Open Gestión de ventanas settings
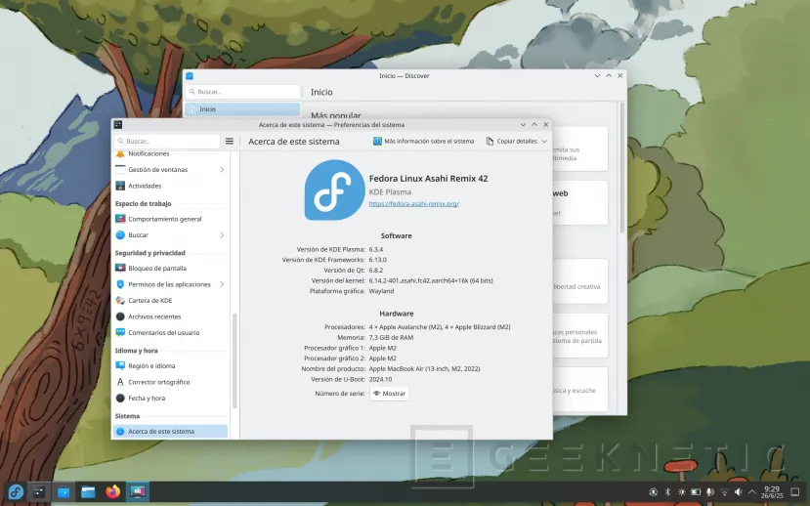Viewport: 810px width, 506px height. point(170,169)
